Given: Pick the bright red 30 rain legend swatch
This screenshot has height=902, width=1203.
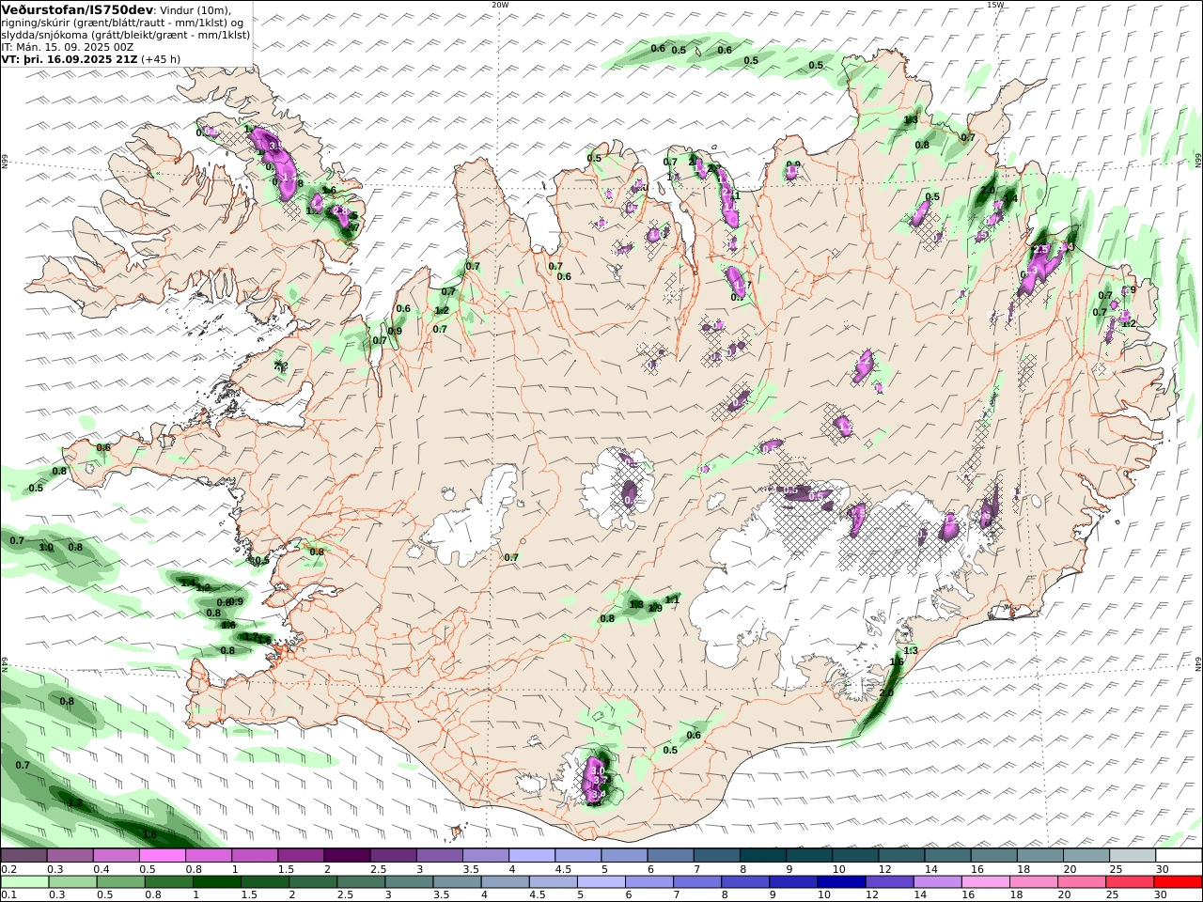Looking at the screenshot, I should coord(1178,882).
